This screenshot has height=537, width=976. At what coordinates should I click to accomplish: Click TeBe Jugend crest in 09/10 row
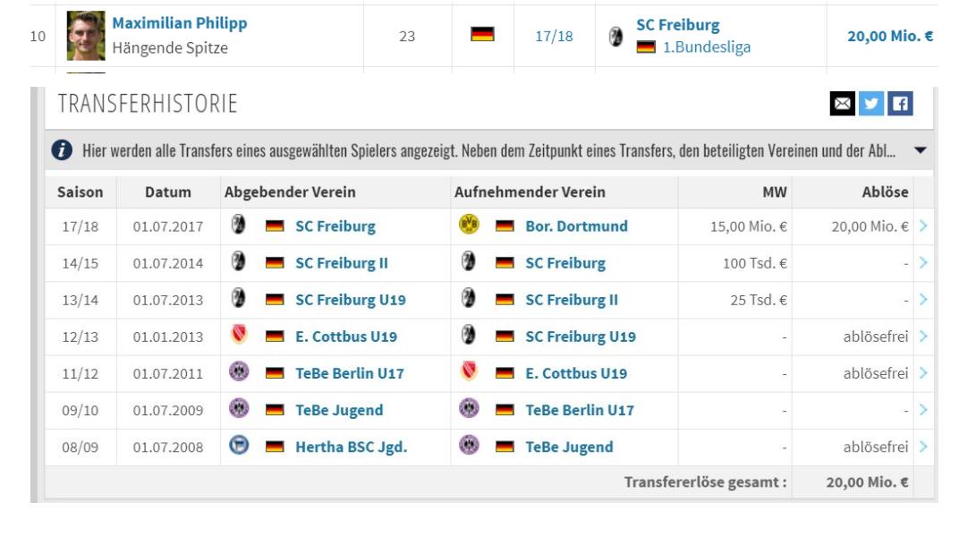(x=239, y=409)
